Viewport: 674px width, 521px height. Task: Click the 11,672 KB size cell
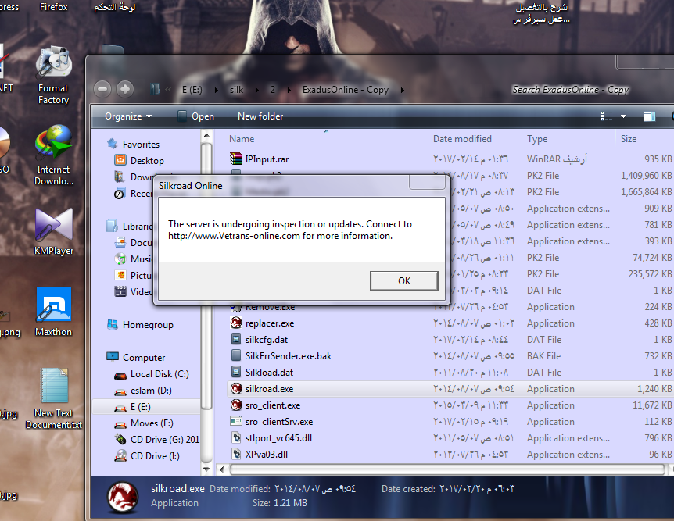point(651,405)
